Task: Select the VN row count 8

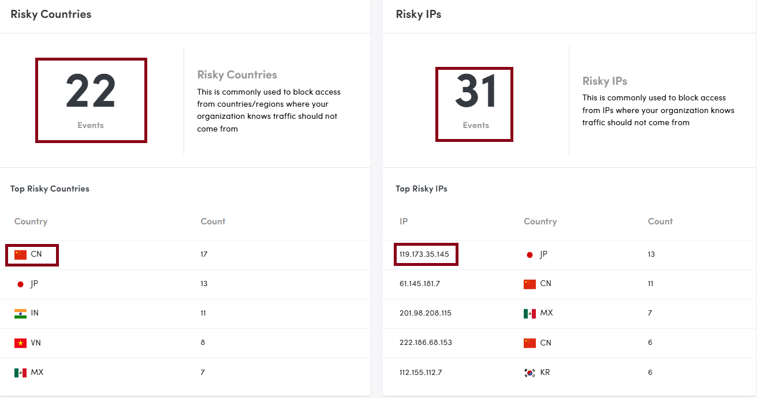Action: (x=203, y=343)
